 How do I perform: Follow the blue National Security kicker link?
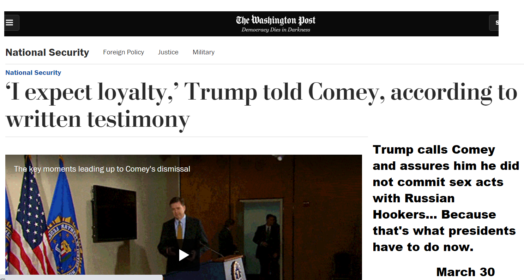tap(33, 73)
